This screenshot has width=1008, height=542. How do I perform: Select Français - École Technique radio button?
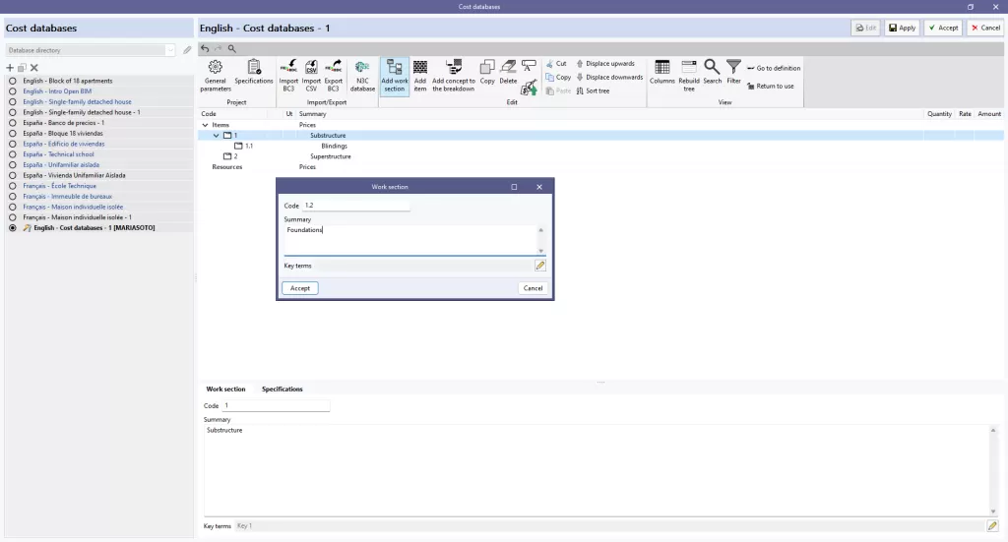click(12, 186)
